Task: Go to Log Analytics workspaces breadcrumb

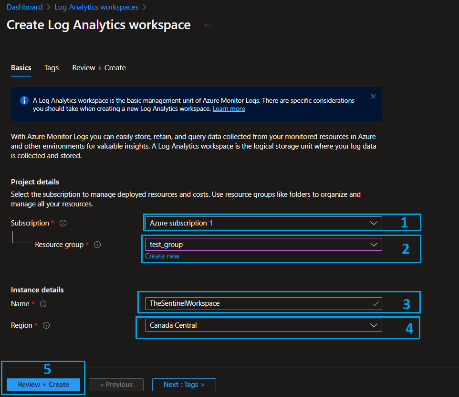Action: 96,7
